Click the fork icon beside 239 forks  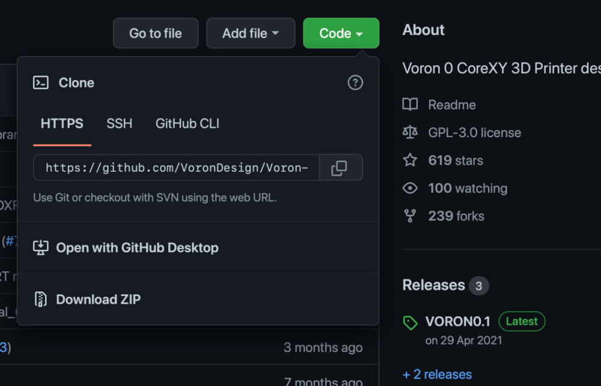pos(410,216)
